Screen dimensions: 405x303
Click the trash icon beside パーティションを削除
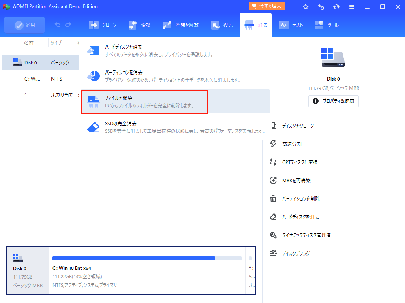coord(273,198)
